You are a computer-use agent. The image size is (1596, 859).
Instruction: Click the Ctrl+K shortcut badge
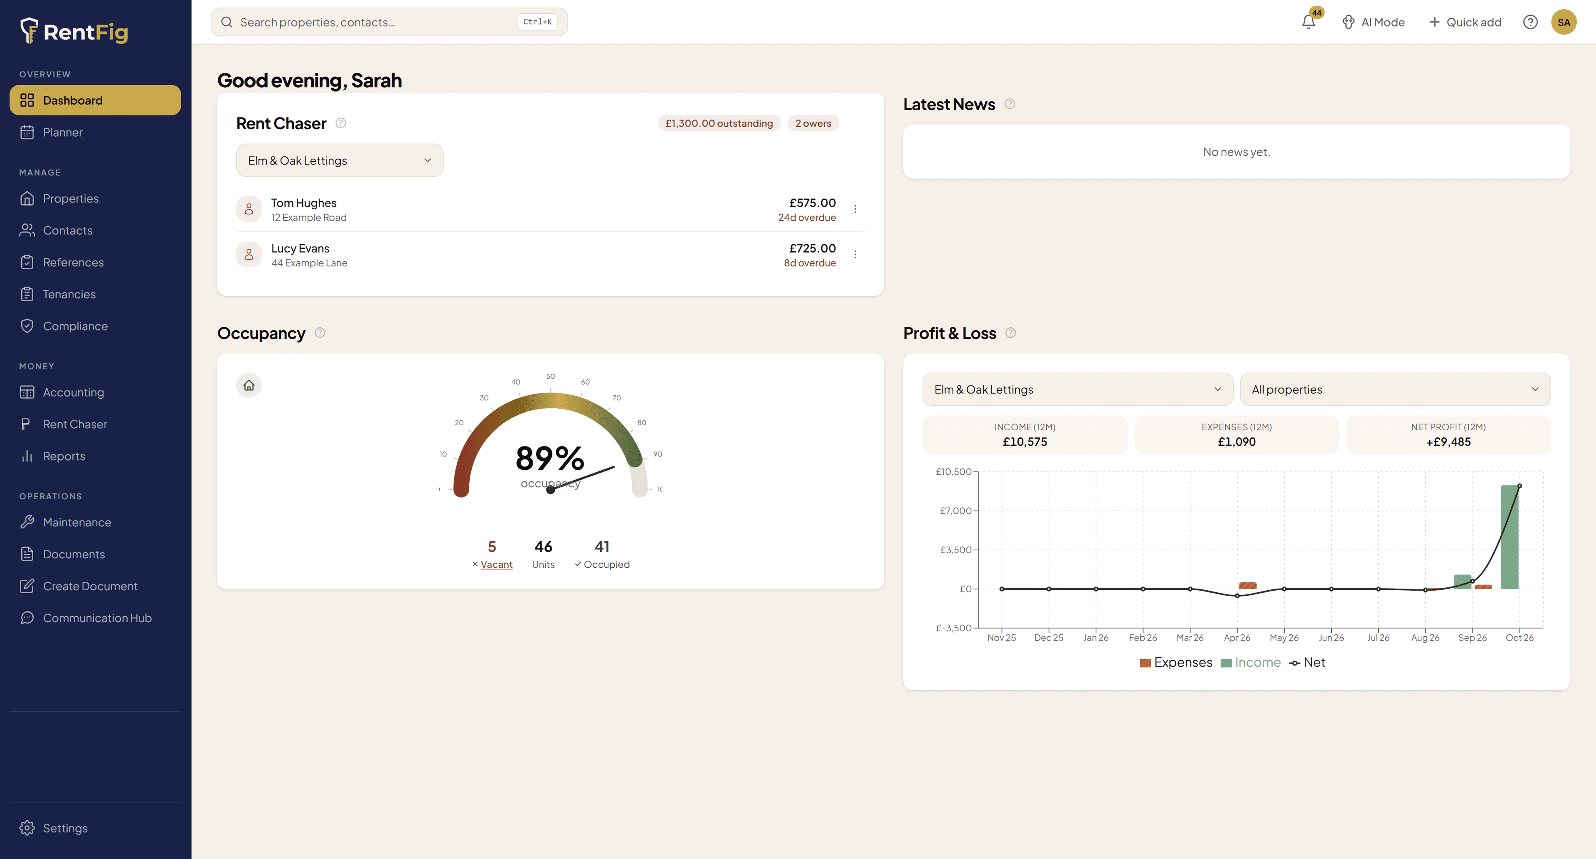point(537,22)
